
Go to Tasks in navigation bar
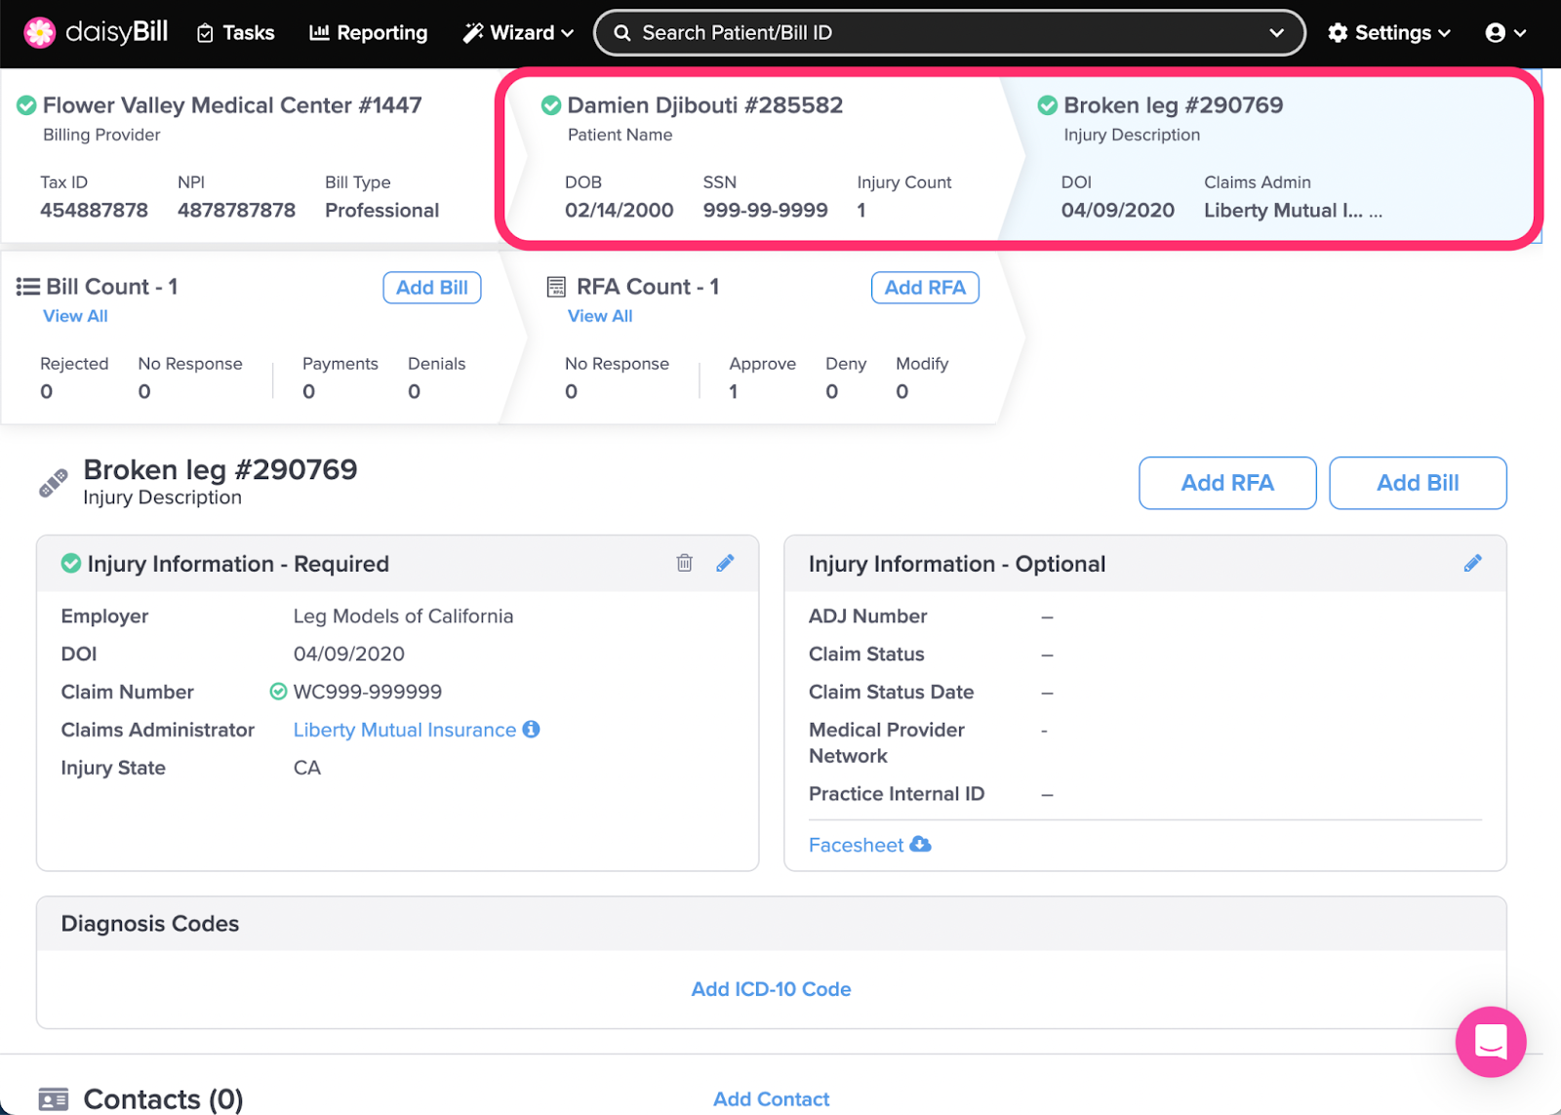pyautogui.click(x=236, y=33)
